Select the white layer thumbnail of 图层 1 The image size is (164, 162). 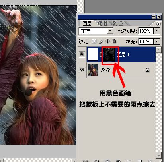click(93, 54)
